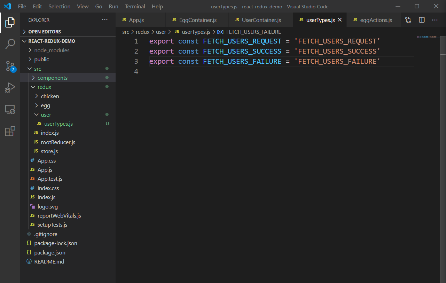Click line number 3 in the gutter
This screenshot has width=446, height=283.
pyautogui.click(x=136, y=62)
